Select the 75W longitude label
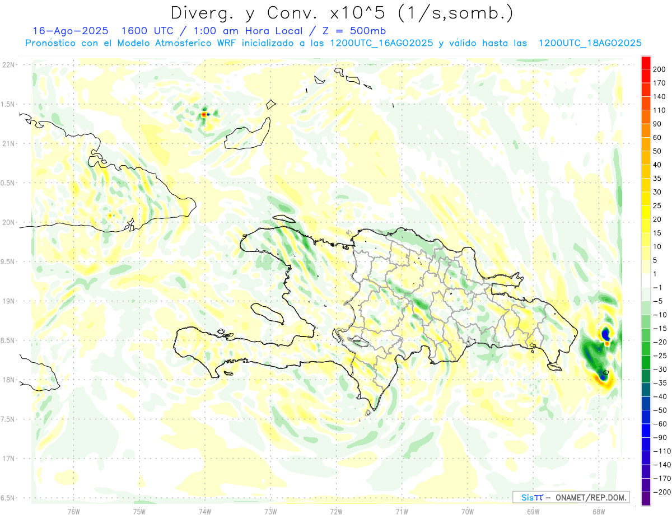The width and height of the screenshot is (672, 519). coord(139,511)
